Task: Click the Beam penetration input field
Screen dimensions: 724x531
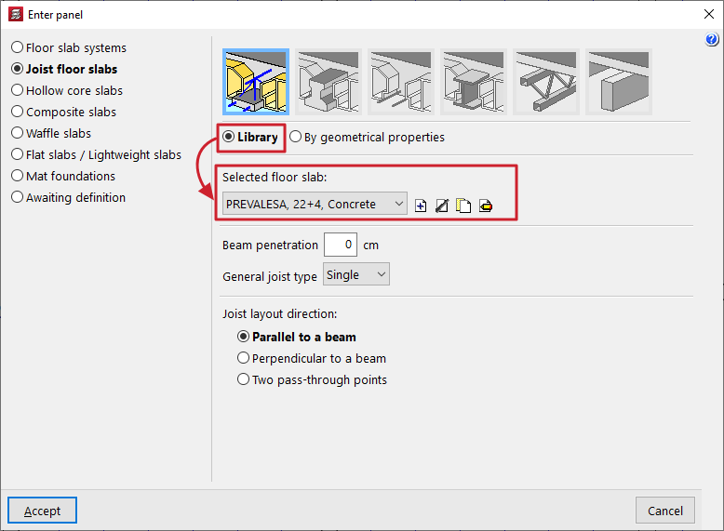Action: click(341, 245)
